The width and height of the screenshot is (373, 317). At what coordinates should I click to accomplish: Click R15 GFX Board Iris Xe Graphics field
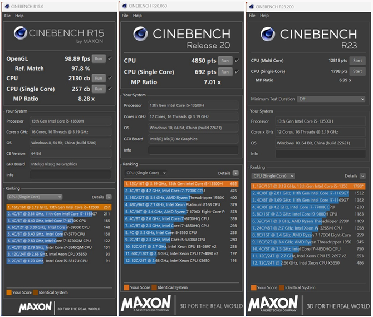70,164
